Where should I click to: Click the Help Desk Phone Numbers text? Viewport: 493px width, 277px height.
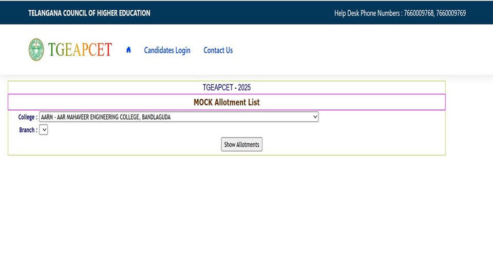[x=400, y=13]
